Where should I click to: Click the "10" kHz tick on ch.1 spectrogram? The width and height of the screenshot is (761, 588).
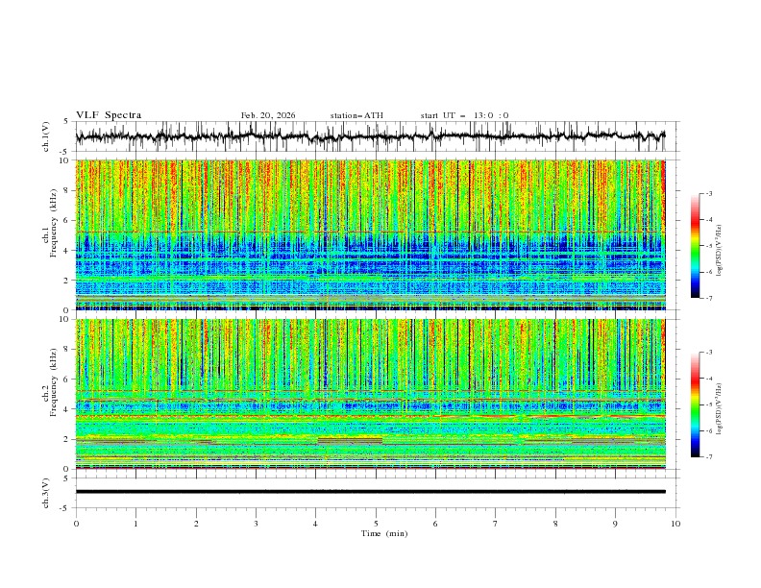[x=65, y=160]
